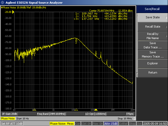Select marker 2 at the noise peak
The height and width of the screenshot is (126, 168).
(x=76, y=40)
